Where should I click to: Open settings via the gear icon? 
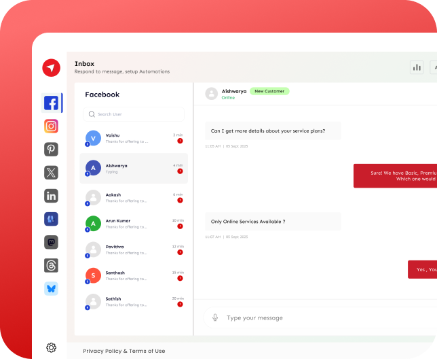(x=51, y=347)
